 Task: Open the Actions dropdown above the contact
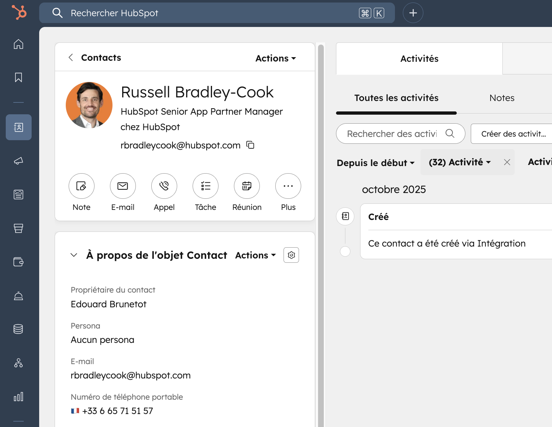pyautogui.click(x=275, y=58)
